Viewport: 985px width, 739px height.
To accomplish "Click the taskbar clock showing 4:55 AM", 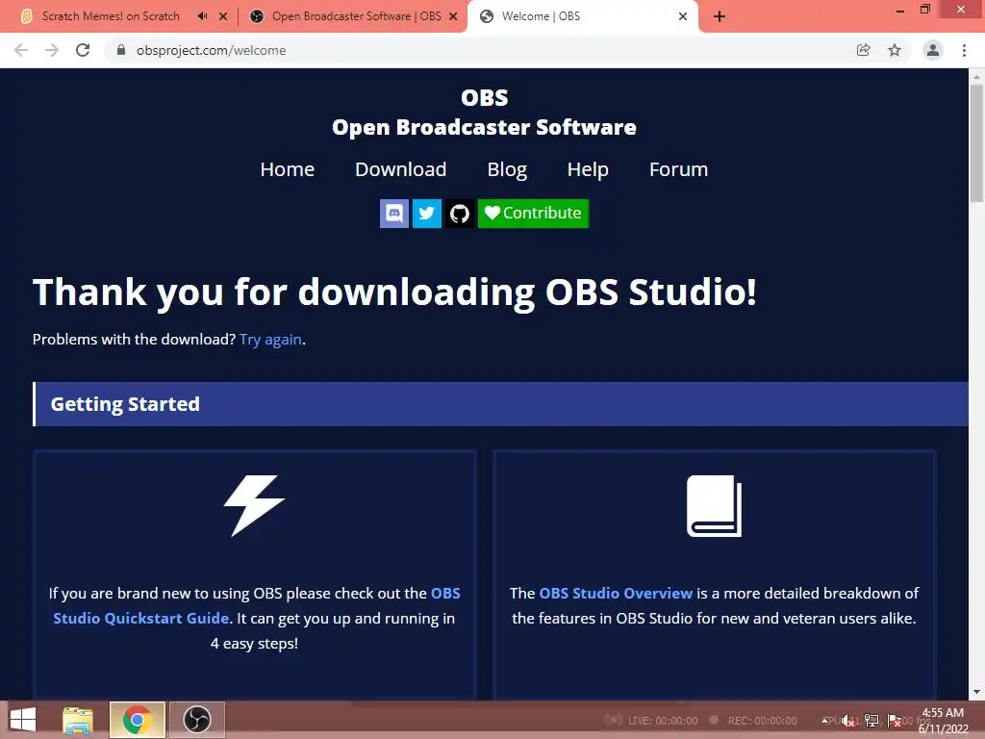I will click(943, 721).
